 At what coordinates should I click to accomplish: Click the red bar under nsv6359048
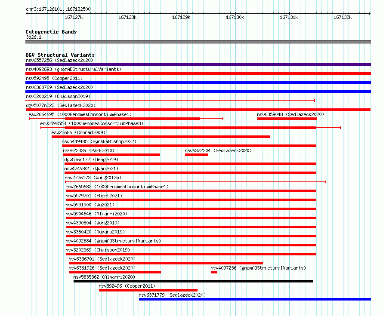coord(287,119)
